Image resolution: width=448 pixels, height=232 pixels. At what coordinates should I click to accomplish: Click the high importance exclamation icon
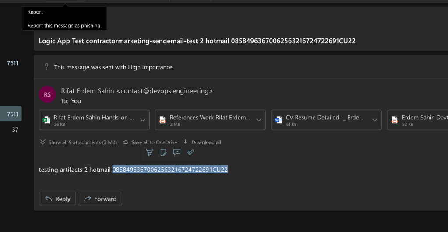click(46, 67)
